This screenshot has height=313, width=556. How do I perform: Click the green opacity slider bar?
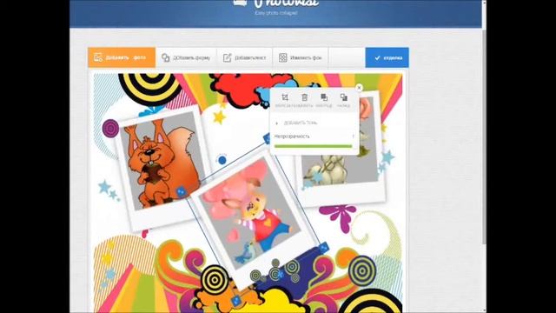[313, 146]
